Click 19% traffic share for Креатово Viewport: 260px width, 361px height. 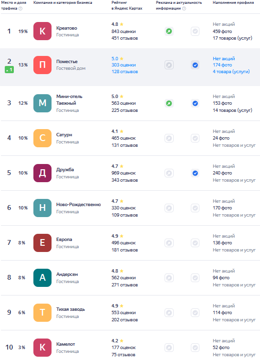point(23,31)
